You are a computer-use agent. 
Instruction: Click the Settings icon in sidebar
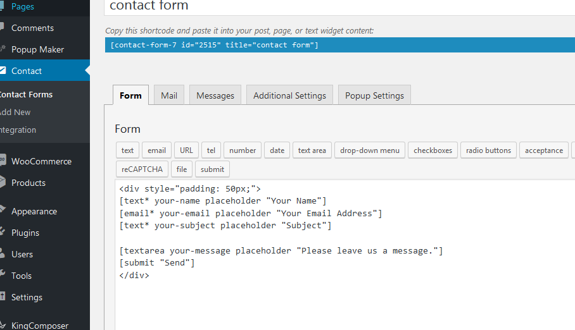(x=3, y=297)
